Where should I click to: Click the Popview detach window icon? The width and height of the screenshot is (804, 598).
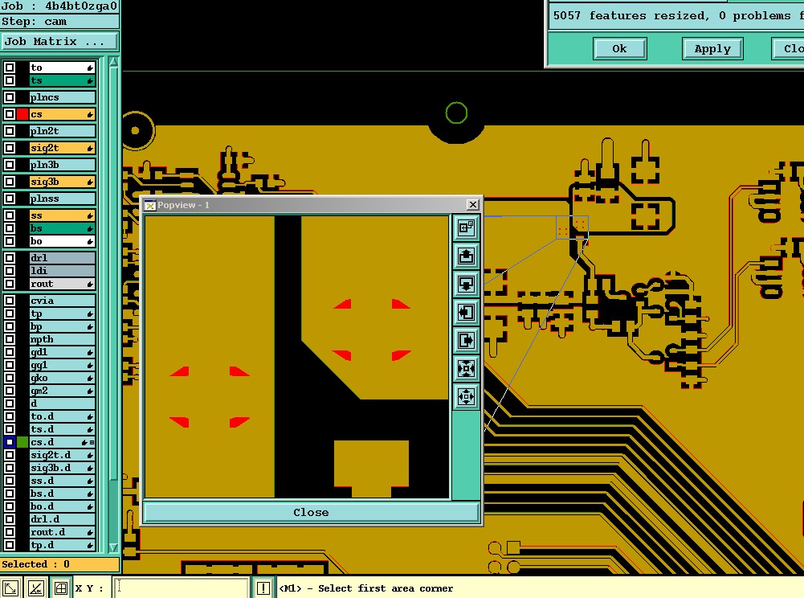[466, 228]
